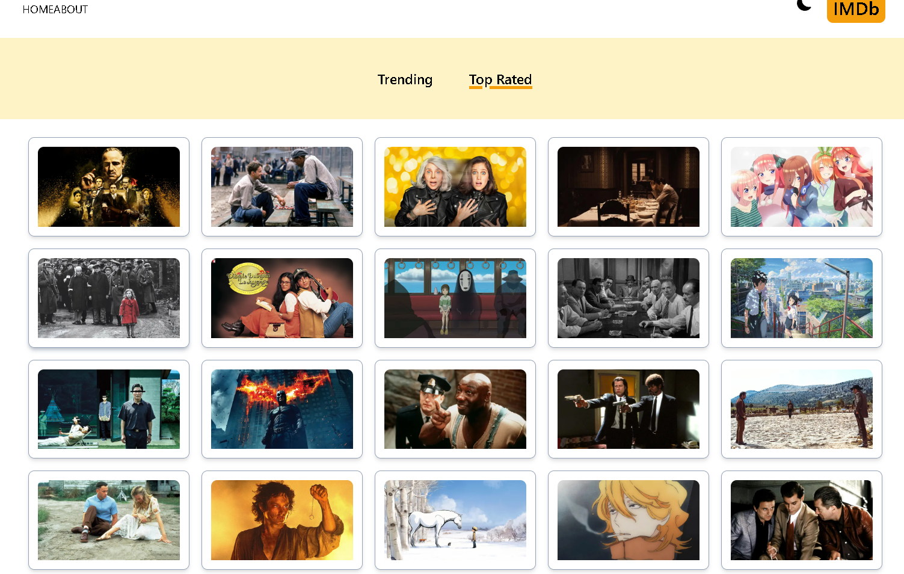This screenshot has width=904, height=574.
Task: Choose the man holding ring fiery card
Action: [282, 520]
